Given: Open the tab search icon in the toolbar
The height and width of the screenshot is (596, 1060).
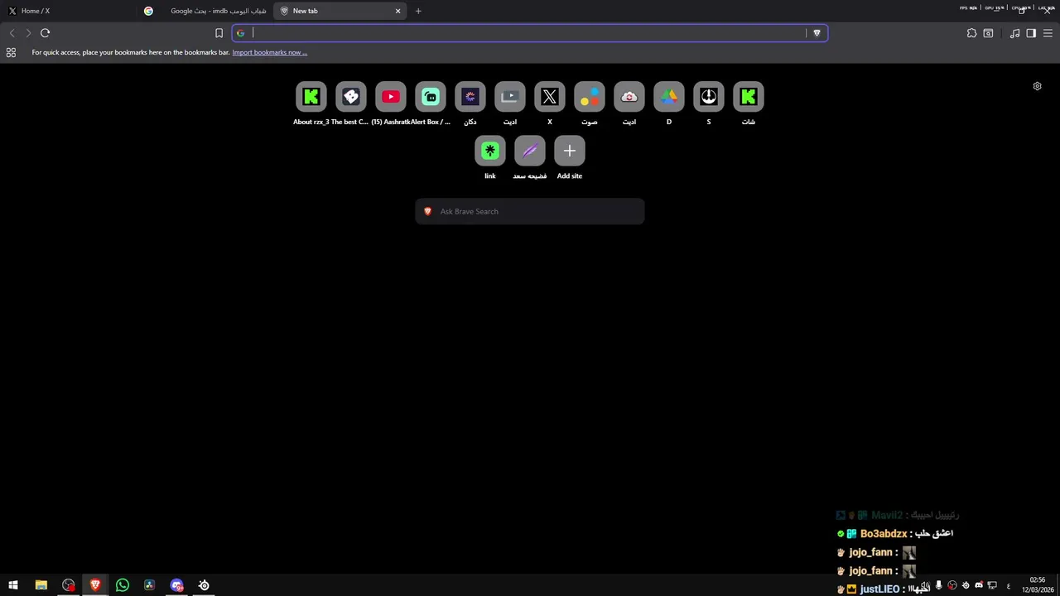Looking at the screenshot, I should 988,33.
